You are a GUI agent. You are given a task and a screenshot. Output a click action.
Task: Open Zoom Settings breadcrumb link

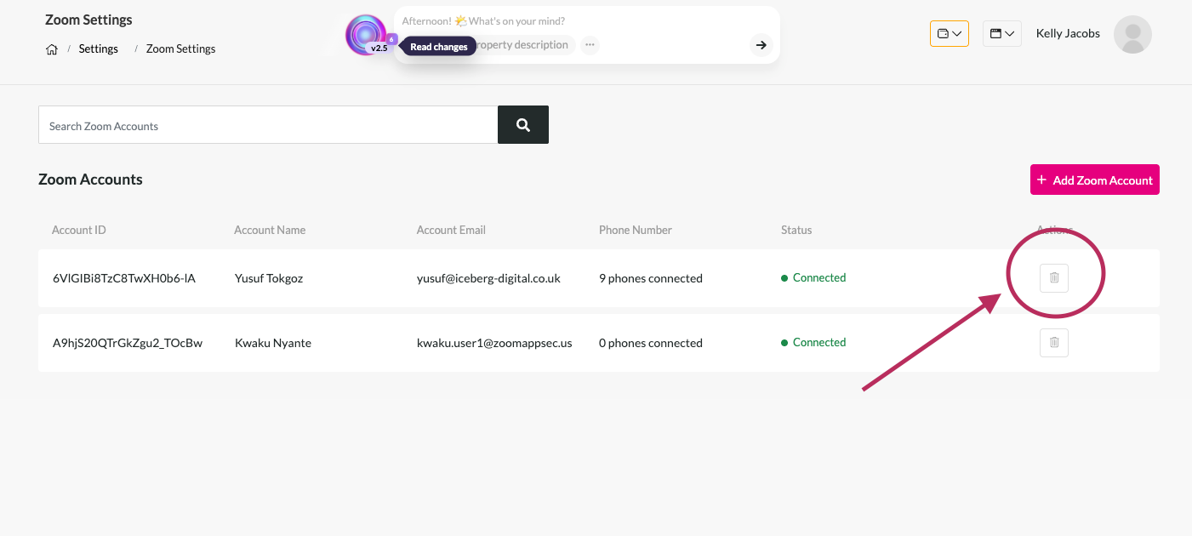point(180,49)
